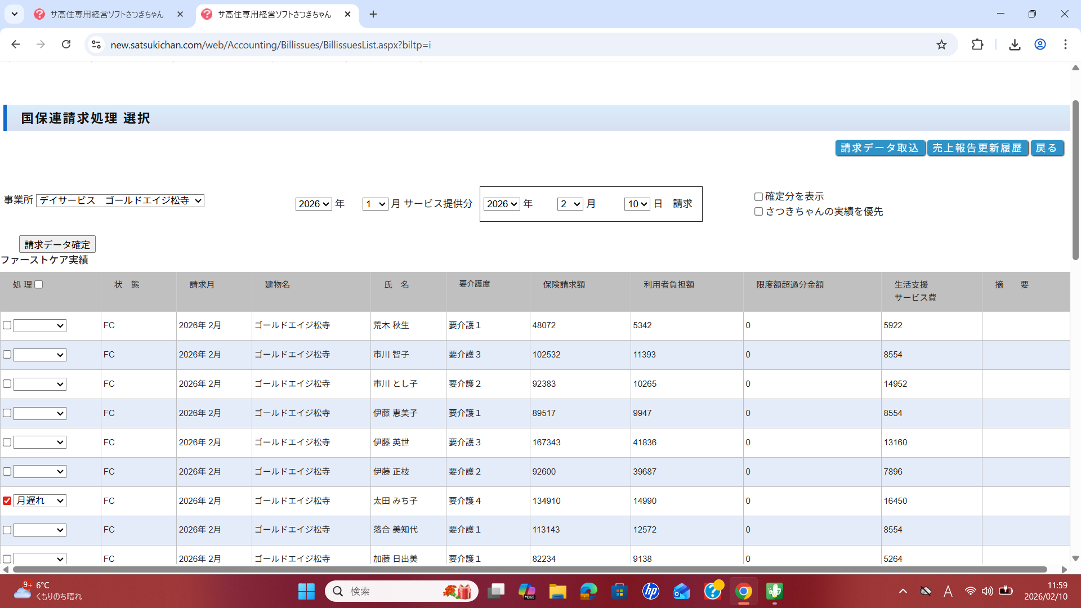1081x608 pixels.
Task: Click the 請求データ取込 button
Action: point(879,148)
